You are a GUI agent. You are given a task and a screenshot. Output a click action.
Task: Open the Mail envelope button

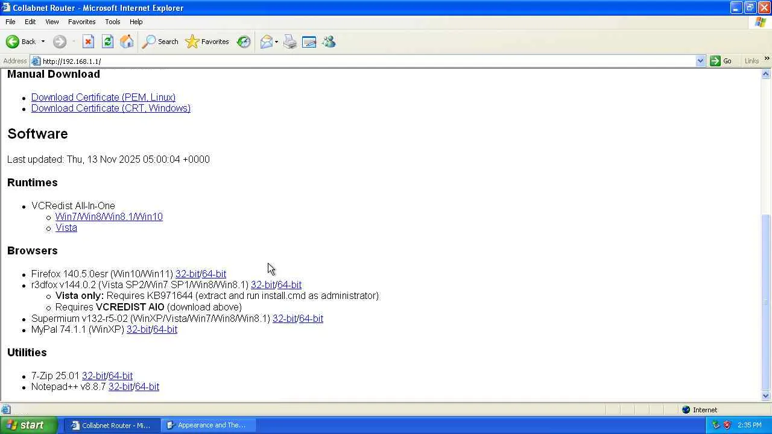click(266, 42)
